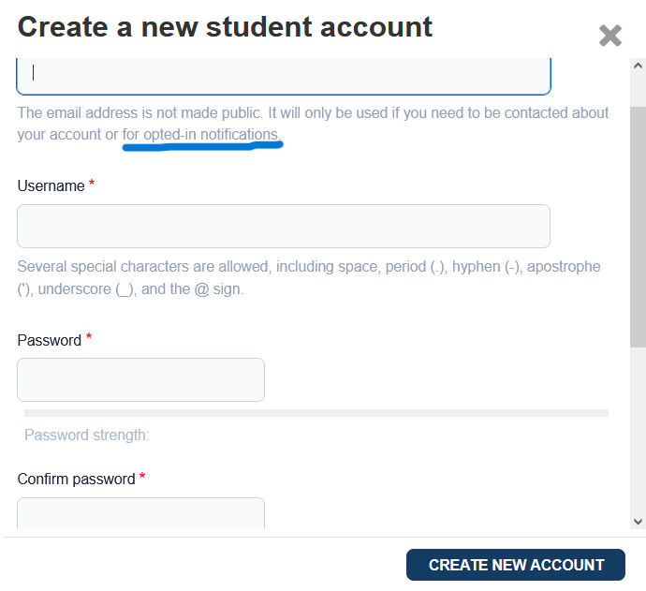Click the underlined 'for opted-in notifications' text
Image resolution: width=646 pixels, height=591 pixels.
(x=200, y=135)
